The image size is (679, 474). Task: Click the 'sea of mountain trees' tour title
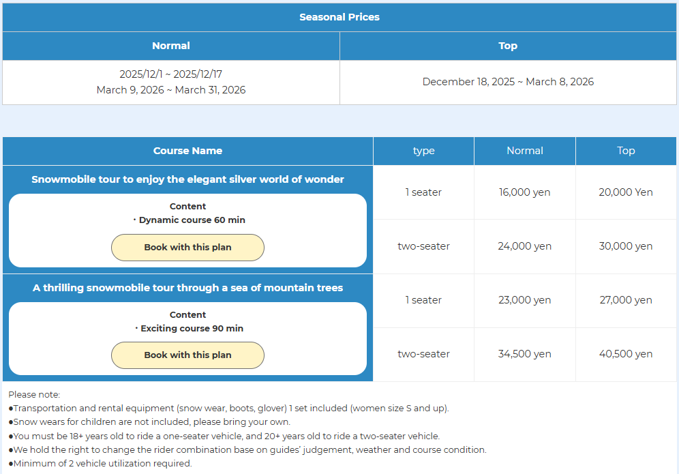(187, 288)
